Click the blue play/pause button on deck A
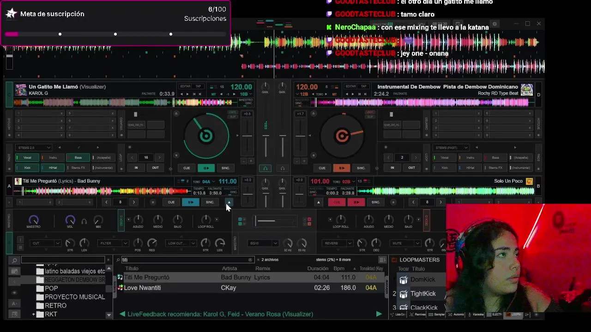The height and width of the screenshot is (332, 591). pos(190,202)
